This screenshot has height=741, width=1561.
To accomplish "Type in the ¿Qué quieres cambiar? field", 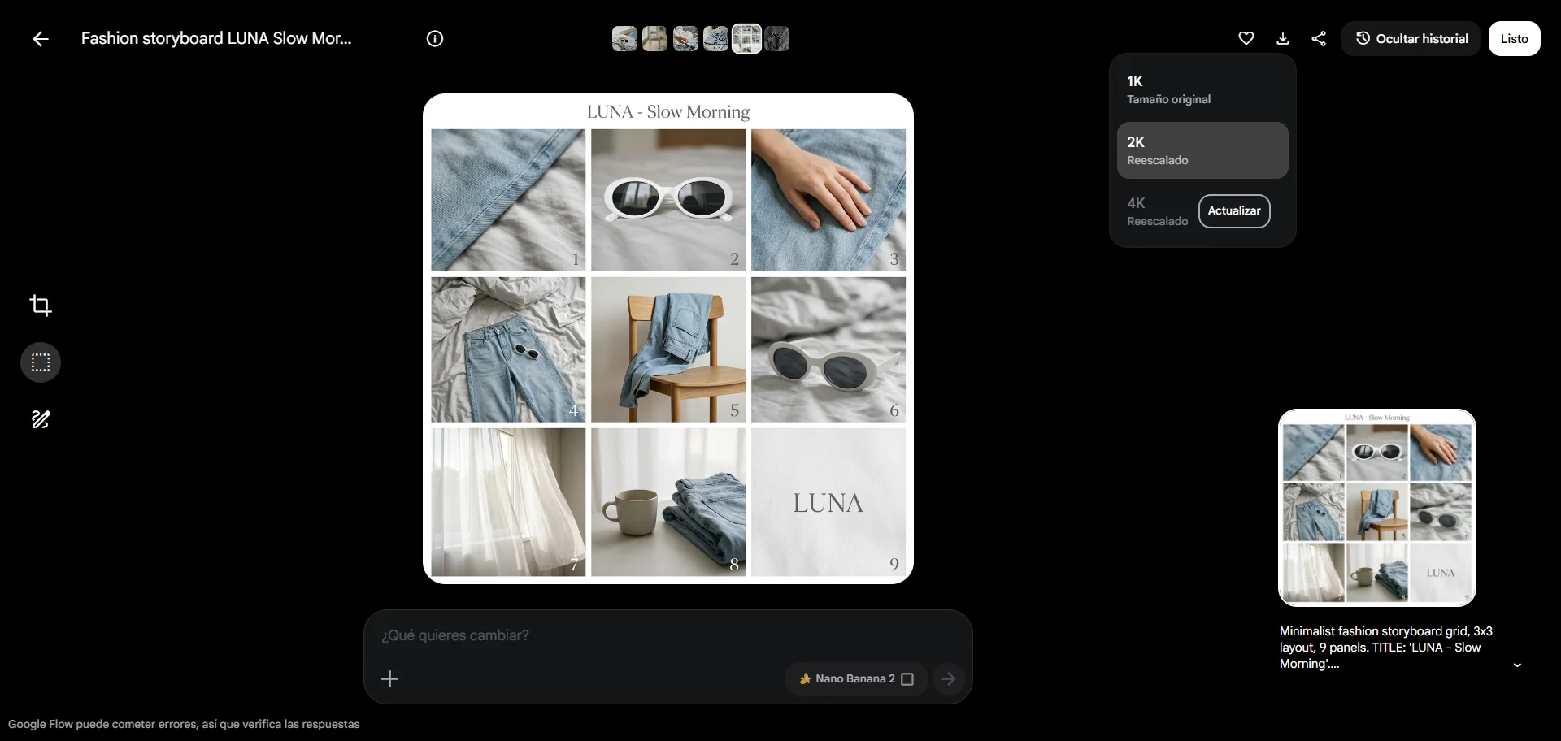I will [667, 635].
